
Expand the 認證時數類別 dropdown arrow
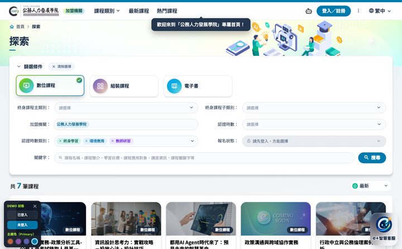coord(192,141)
